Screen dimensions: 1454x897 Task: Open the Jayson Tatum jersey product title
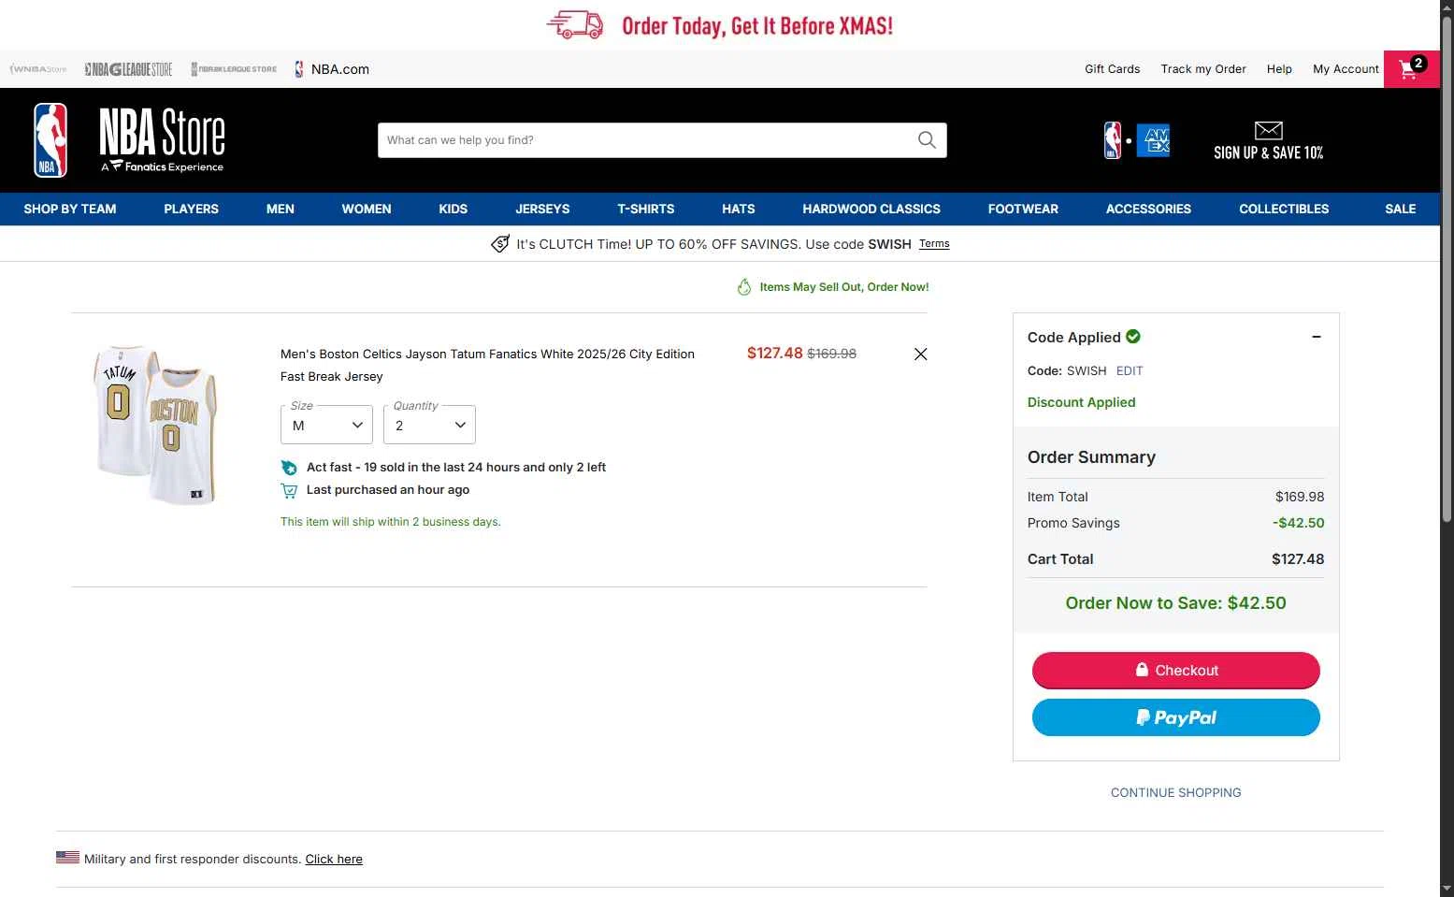click(x=487, y=365)
